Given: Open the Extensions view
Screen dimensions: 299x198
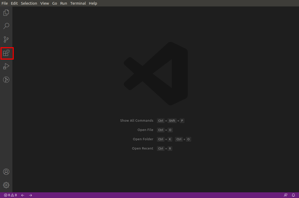Looking at the screenshot, I should pyautogui.click(x=7, y=53).
